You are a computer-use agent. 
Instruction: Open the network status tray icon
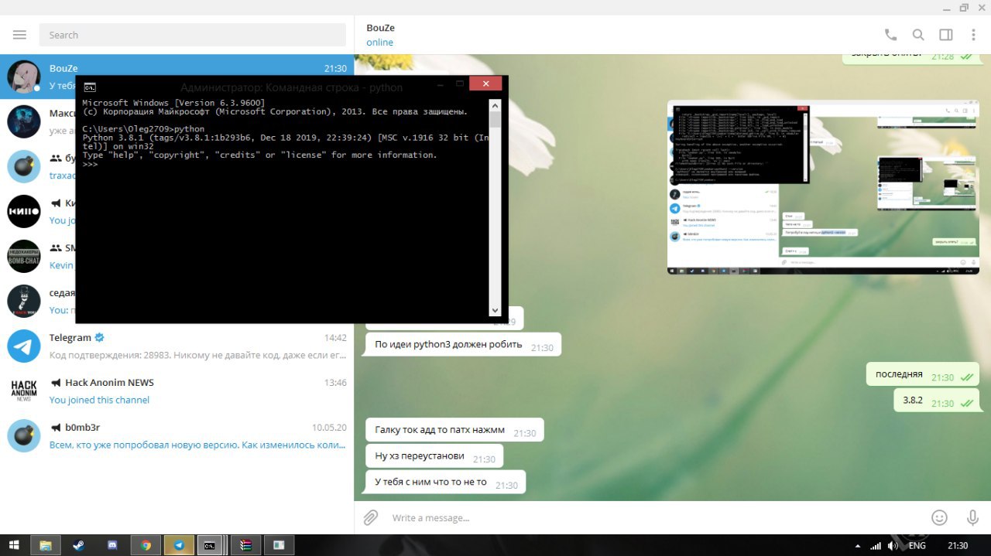(x=875, y=545)
